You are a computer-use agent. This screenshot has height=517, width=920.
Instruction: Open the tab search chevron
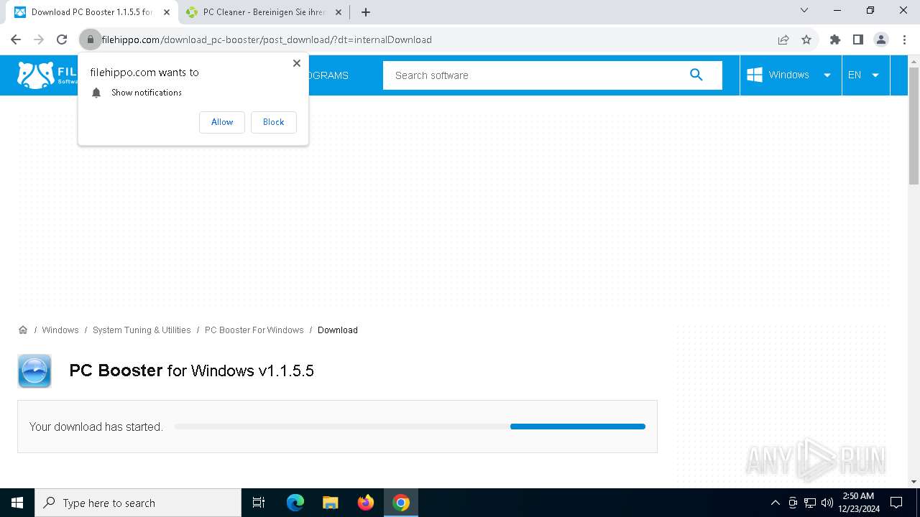tap(804, 10)
